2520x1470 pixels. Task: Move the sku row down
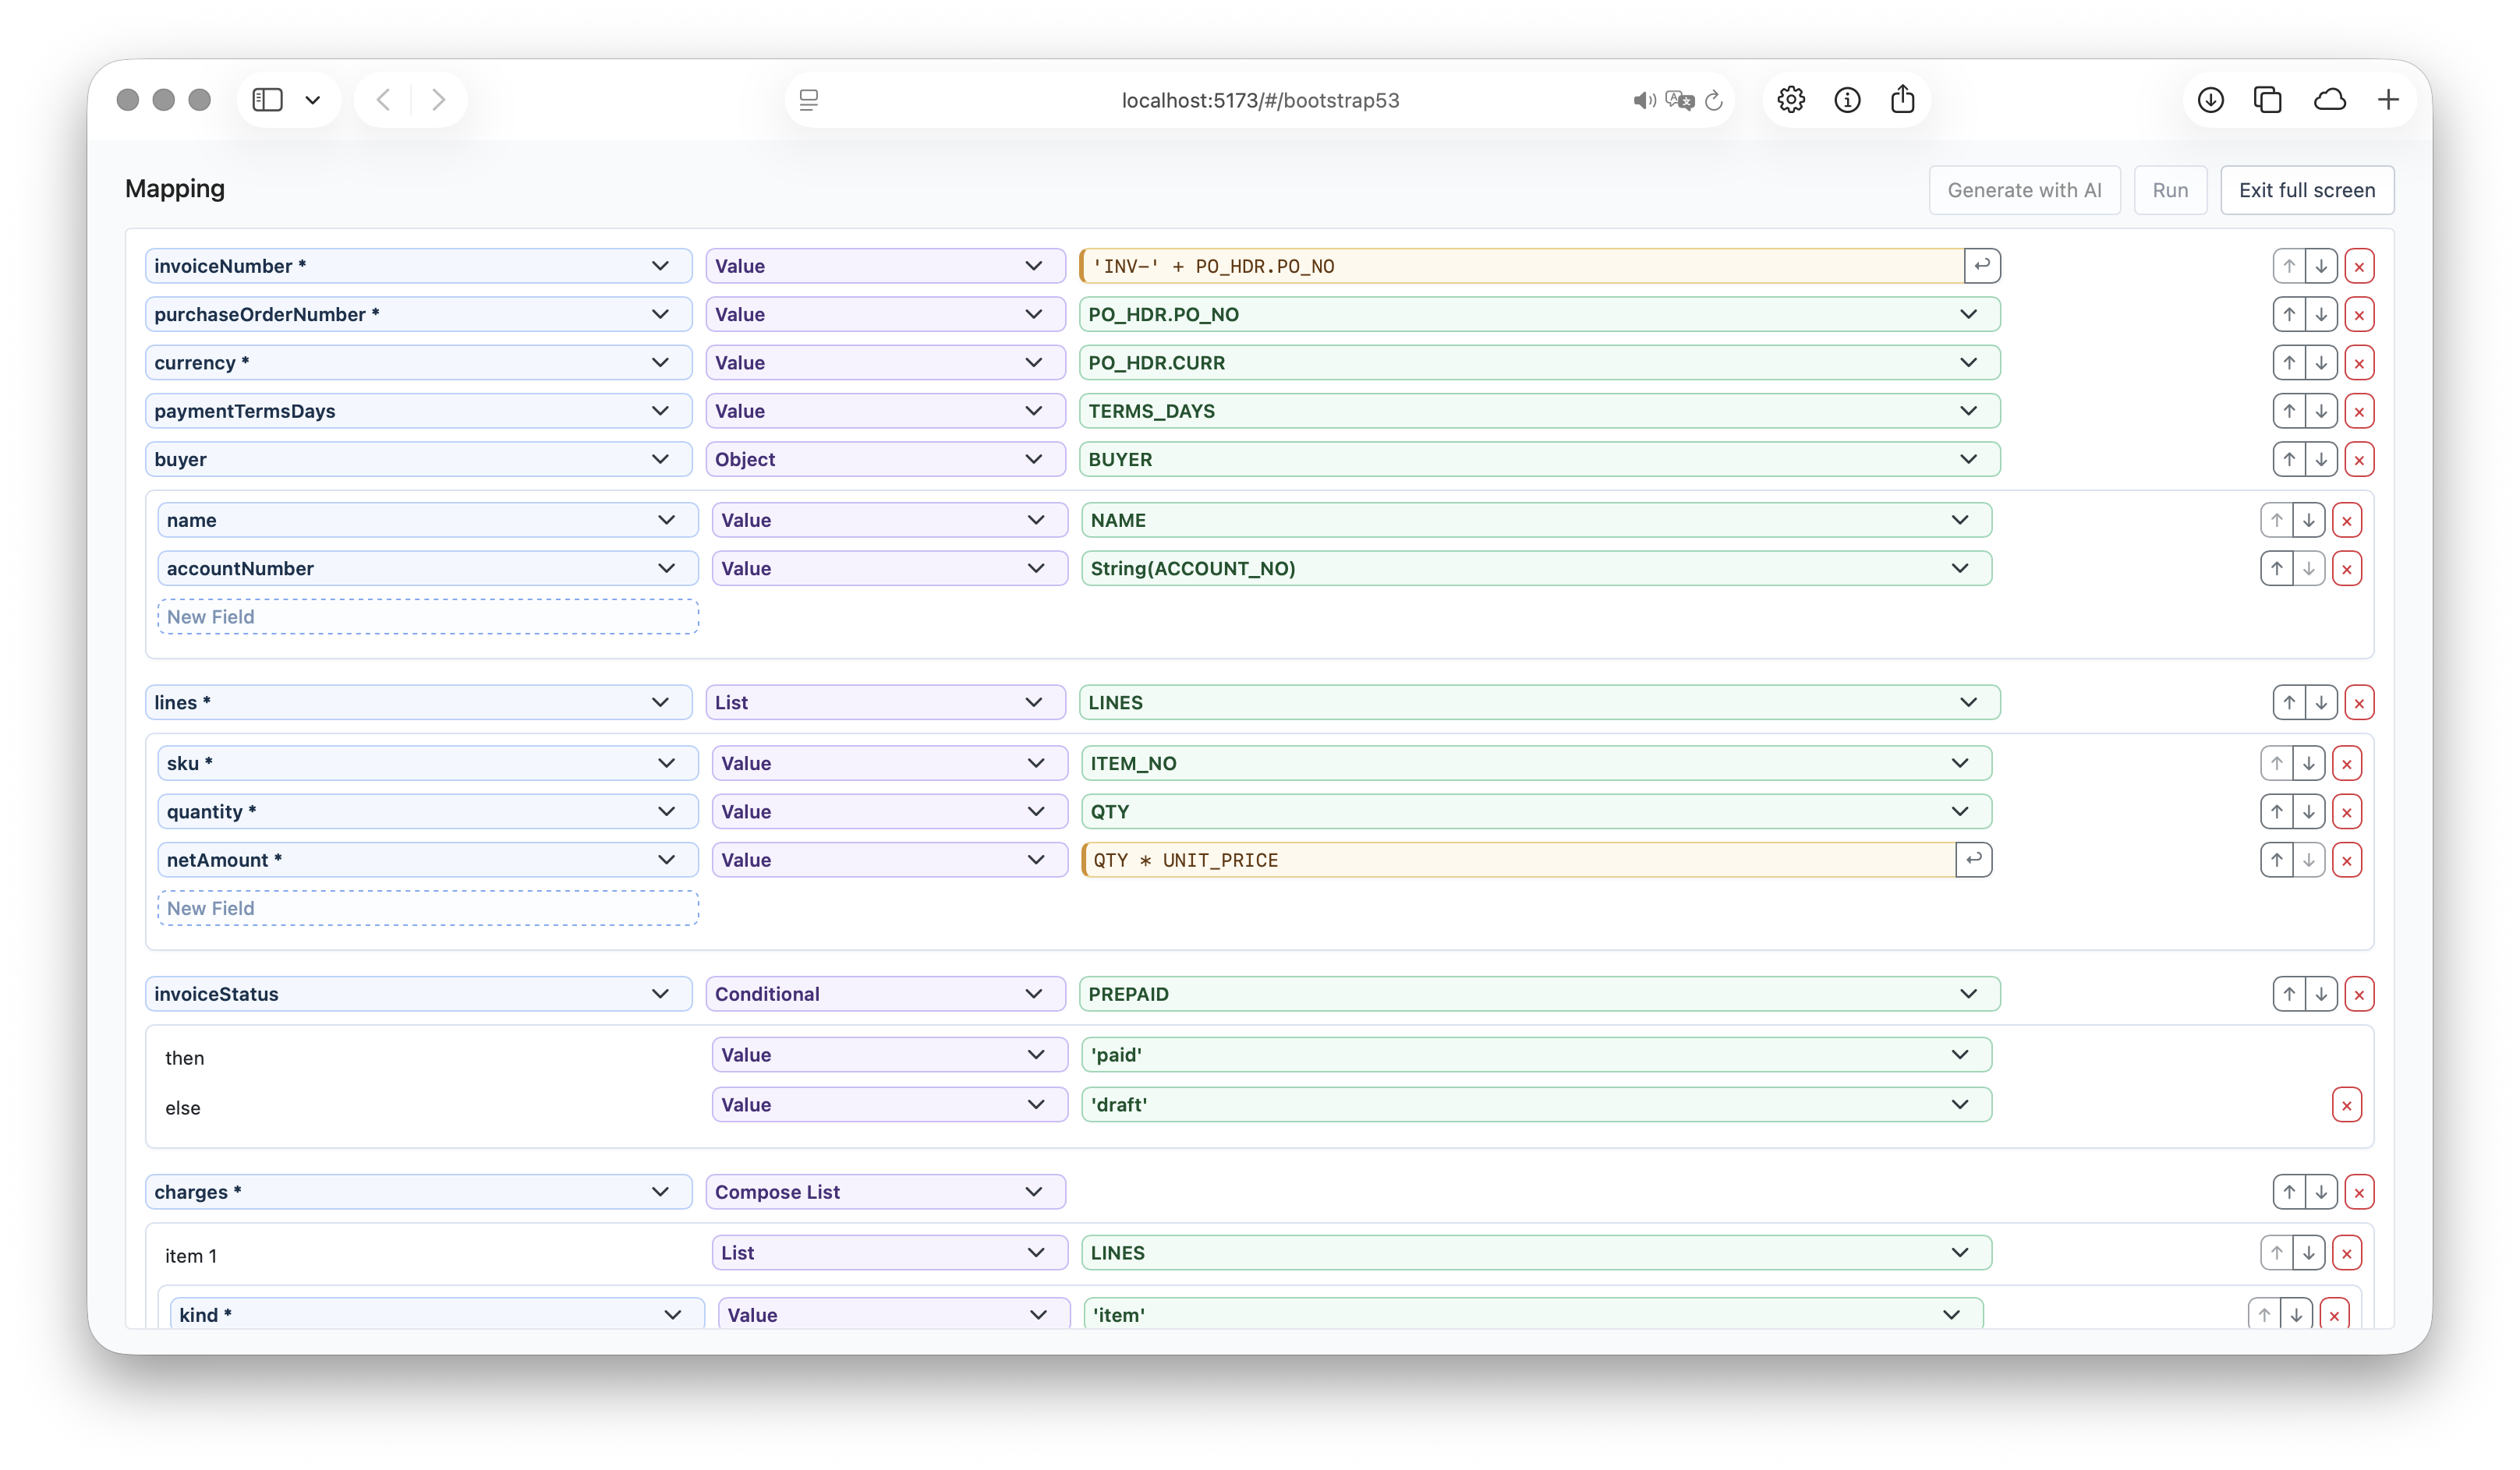pos(2309,764)
